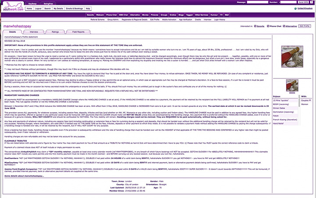
Task: Click the Escorts interest link
Action: 261,26
